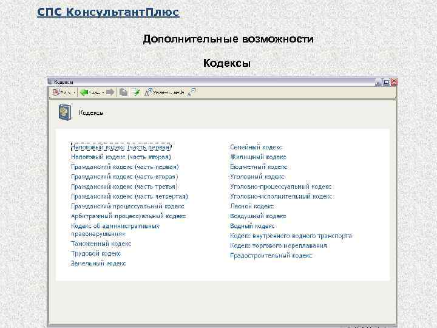Image resolution: width=437 pixels, height=328 pixels.
Task: Click the Decrease font size icon
Action: (x=191, y=92)
